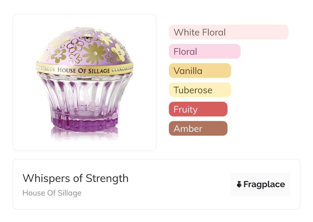Select the brown Amber accord bar

[x=198, y=128]
